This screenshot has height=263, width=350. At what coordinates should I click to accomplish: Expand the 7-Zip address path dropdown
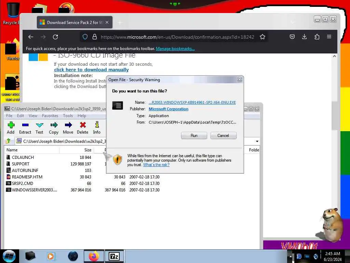pos(257,141)
